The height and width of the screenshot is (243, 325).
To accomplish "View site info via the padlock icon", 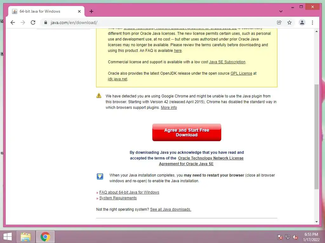I will [46, 22].
